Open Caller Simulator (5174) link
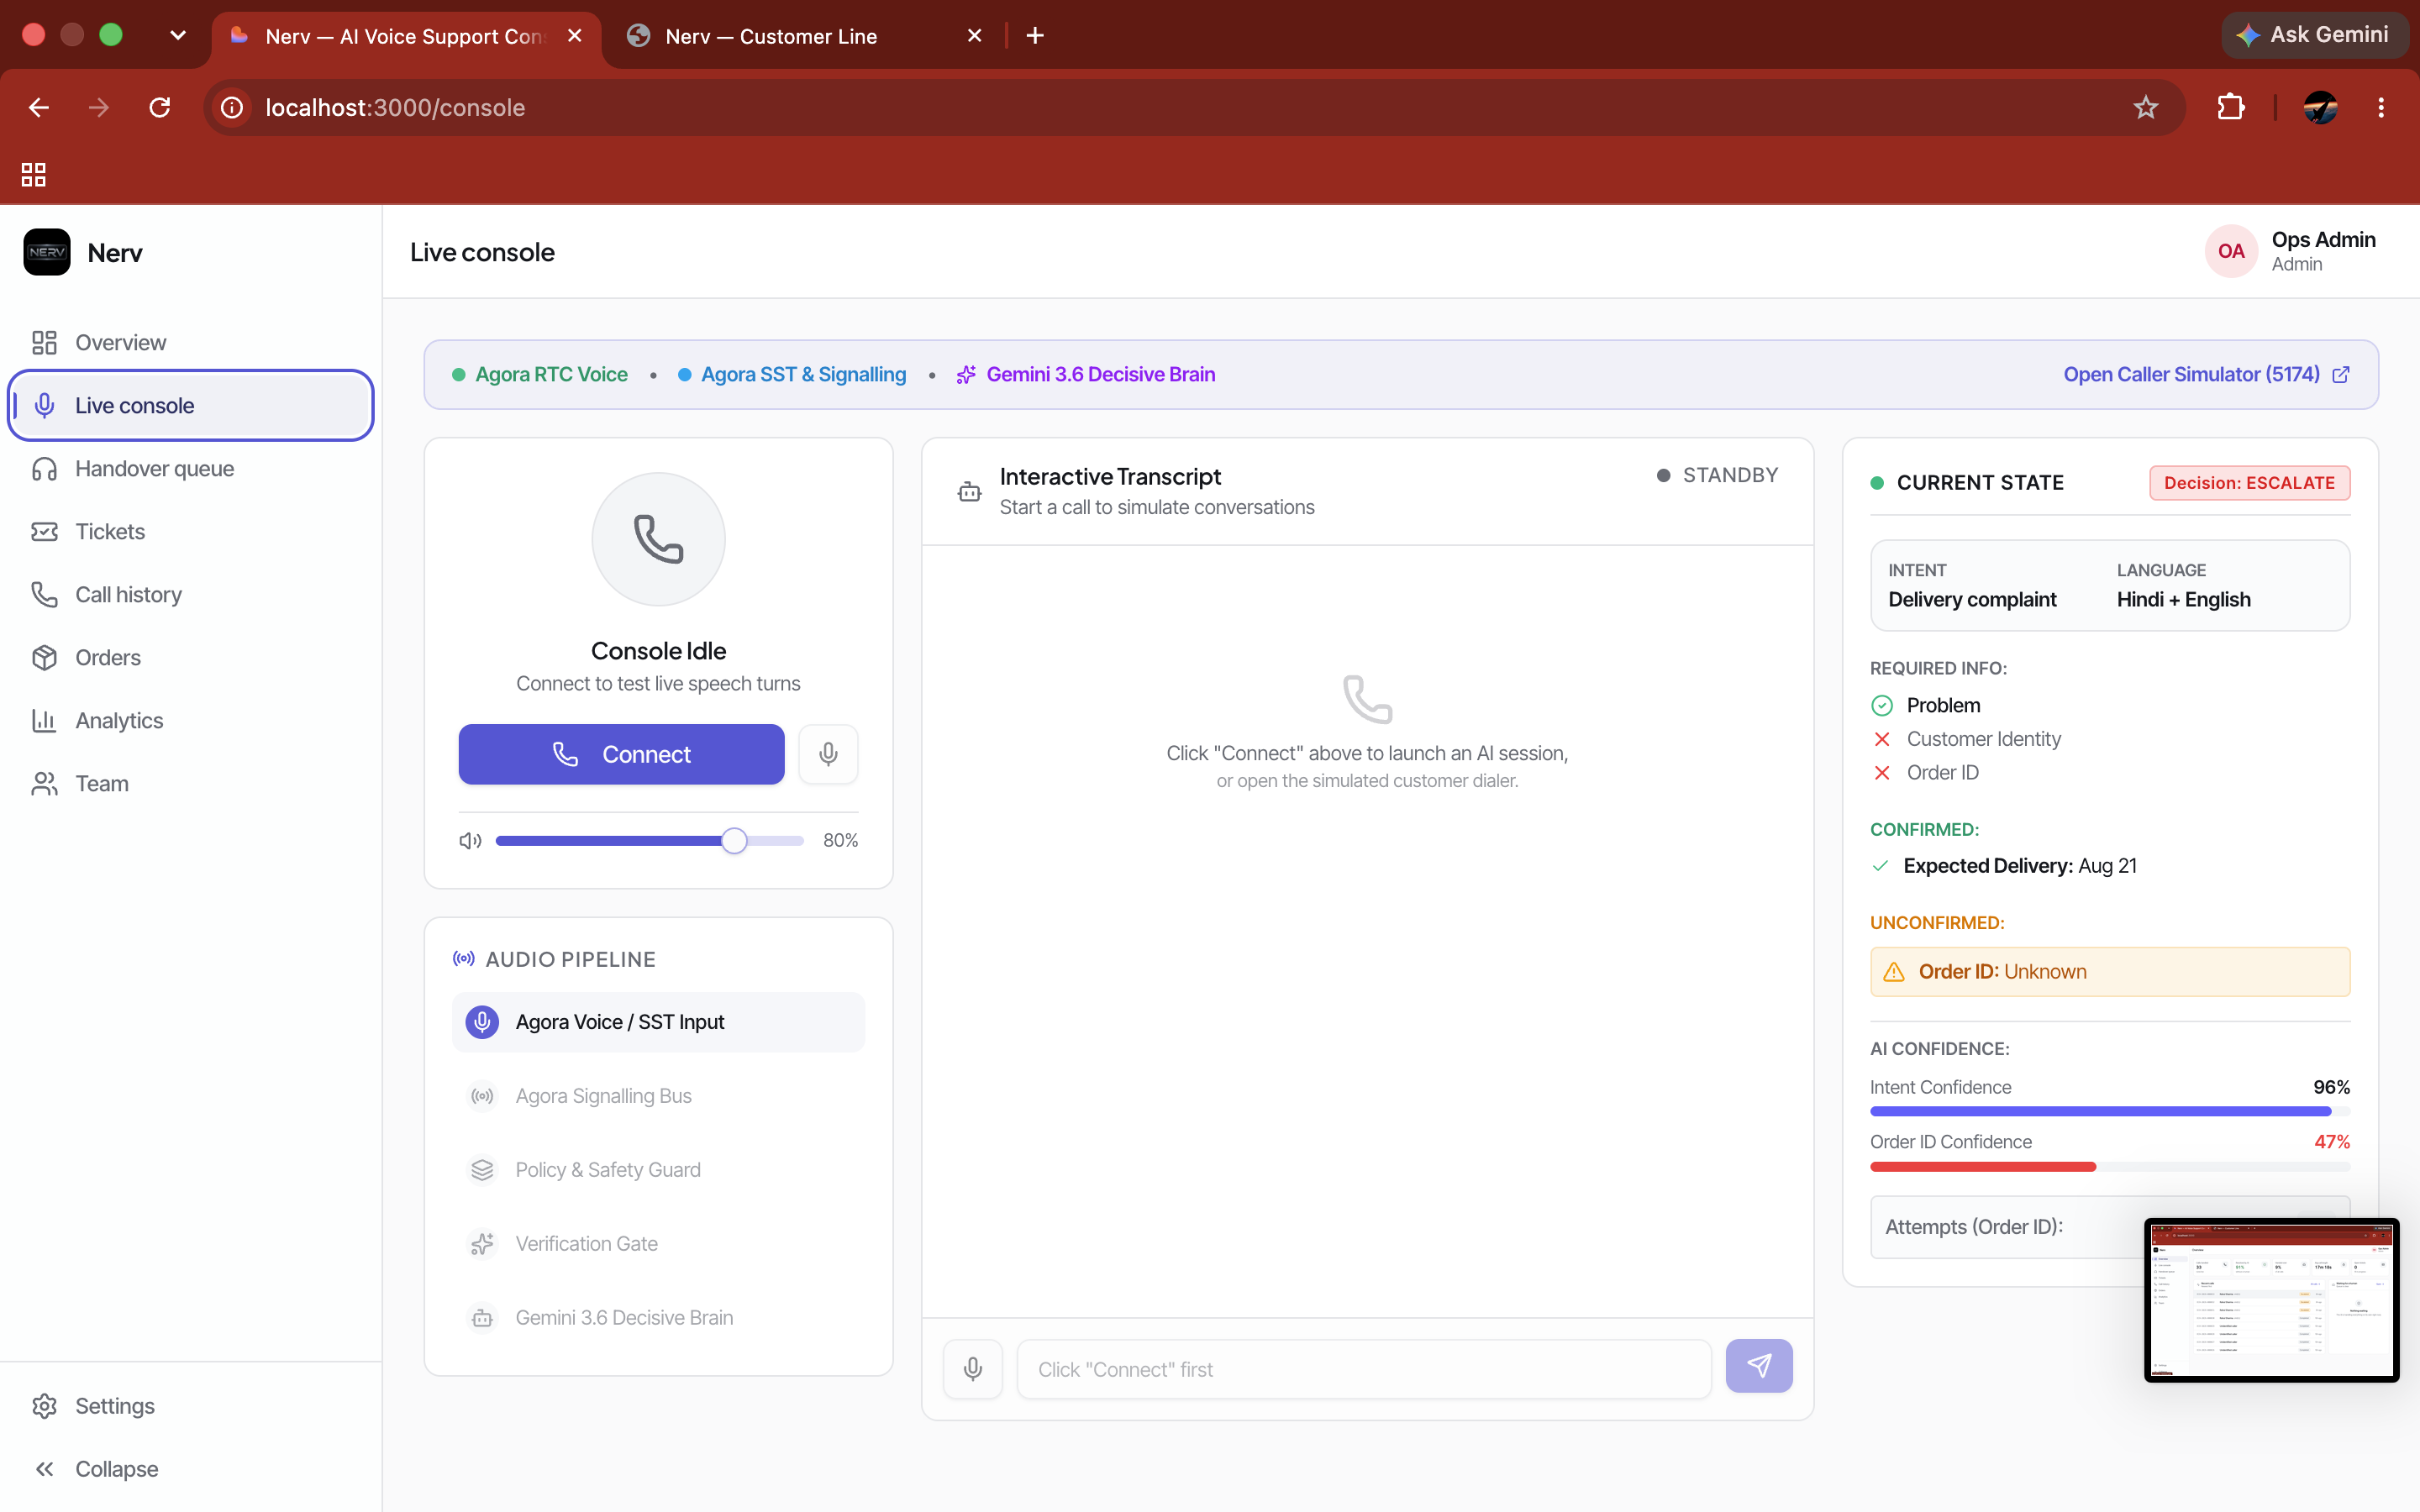The image size is (2420, 1512). tap(2206, 374)
